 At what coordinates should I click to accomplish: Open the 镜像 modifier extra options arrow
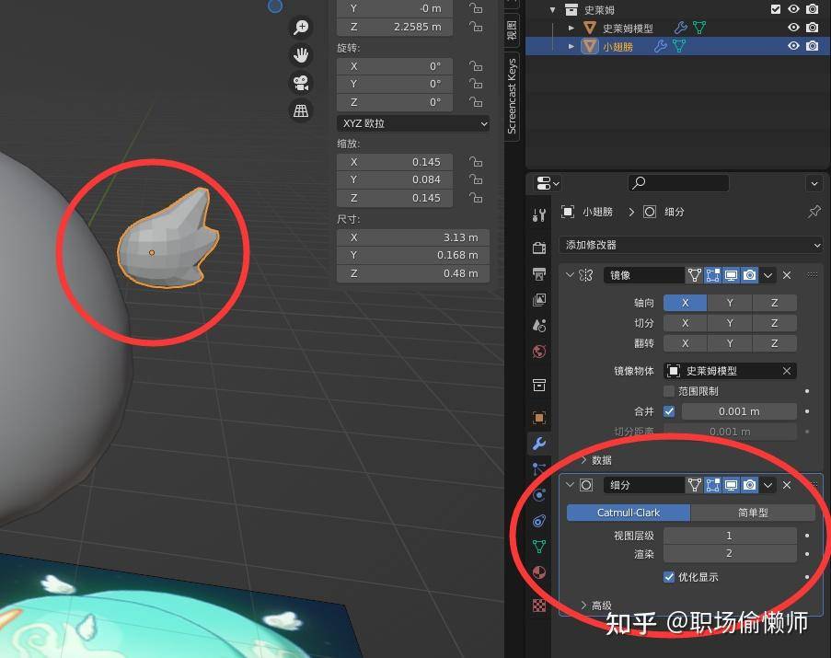[768, 275]
